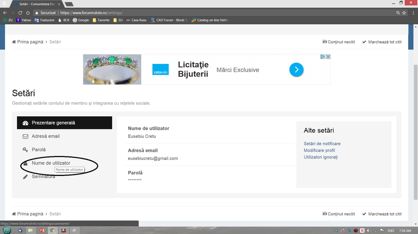Open Utilizatori ignorați link
Viewport: 418px width, 234px height.
320,157
